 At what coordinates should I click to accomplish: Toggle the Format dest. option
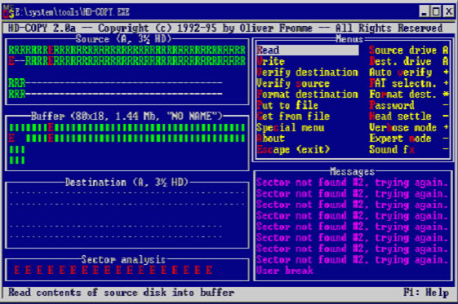[x=409, y=95]
